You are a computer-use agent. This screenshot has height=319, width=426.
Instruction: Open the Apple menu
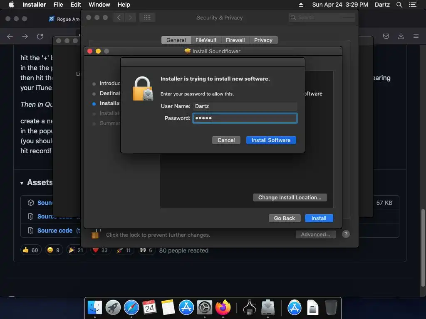point(11,5)
